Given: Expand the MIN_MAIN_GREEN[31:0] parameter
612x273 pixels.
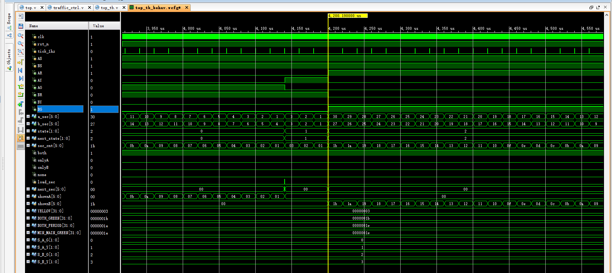Looking at the screenshot, I should pyautogui.click(x=28, y=233).
